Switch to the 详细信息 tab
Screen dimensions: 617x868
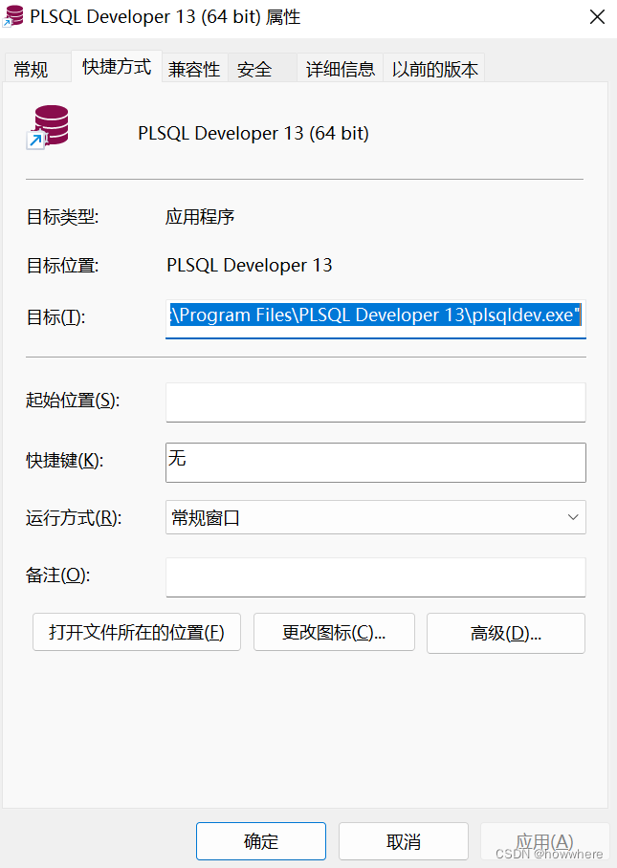(x=341, y=69)
